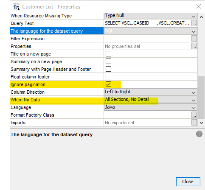Open Imports ellipsis button
This screenshot has width=205, height=190.
pyautogui.click(x=194, y=123)
